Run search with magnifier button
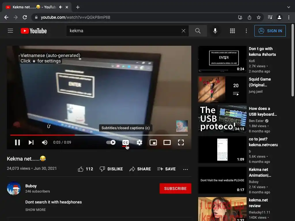 [x=198, y=31]
